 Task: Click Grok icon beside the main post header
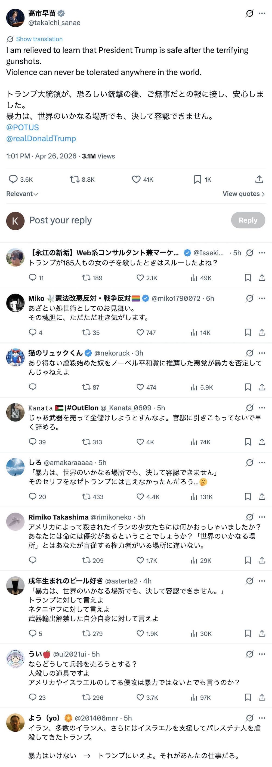point(250,13)
